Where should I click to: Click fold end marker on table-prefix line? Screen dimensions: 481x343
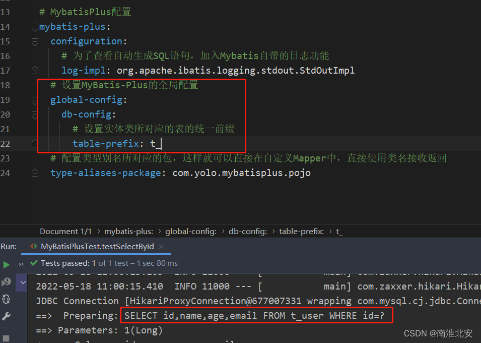click(x=35, y=144)
